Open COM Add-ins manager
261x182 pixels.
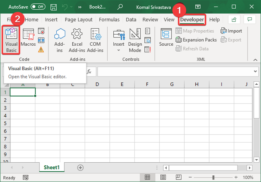pyautogui.click(x=95, y=40)
